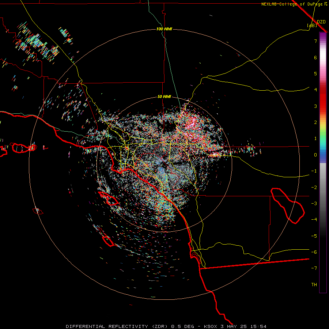Image resolution: width=329 pixels, height=329 pixels.
Task: Click the color scale value 6
Action: coord(315,57)
